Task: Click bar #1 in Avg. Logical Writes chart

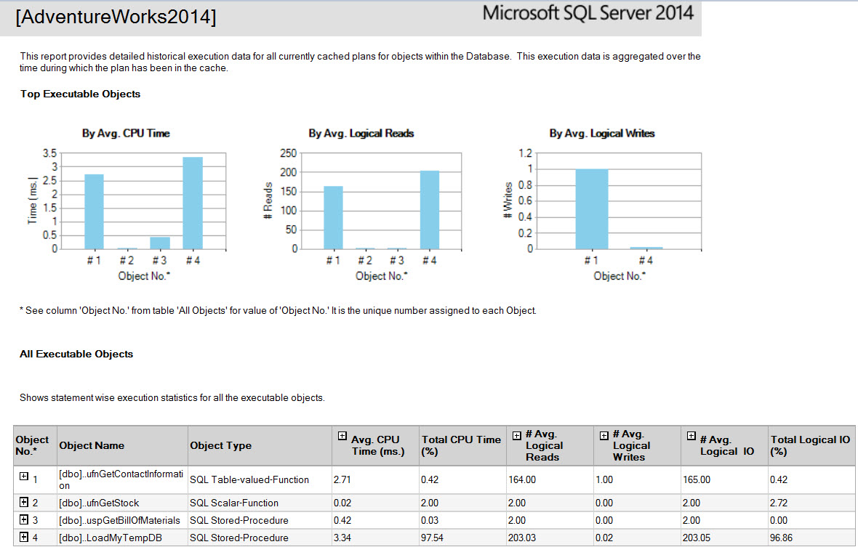Action: click(x=592, y=209)
